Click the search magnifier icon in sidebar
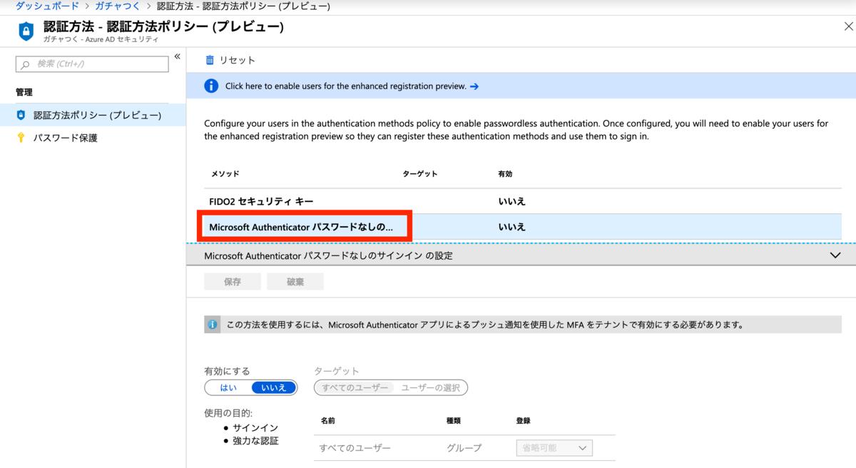Viewport: 856px width, 468px height. click(26, 64)
